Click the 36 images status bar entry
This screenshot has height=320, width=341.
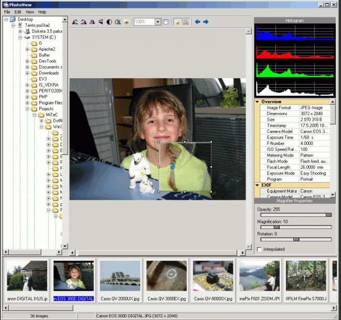(x=39, y=316)
